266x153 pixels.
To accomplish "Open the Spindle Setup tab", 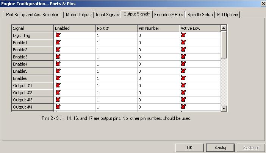I will pos(200,15).
